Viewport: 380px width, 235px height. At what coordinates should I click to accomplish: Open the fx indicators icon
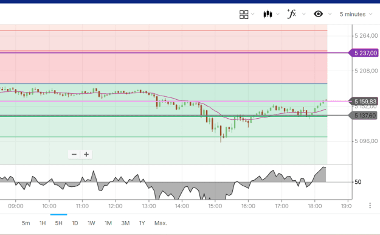point(292,14)
